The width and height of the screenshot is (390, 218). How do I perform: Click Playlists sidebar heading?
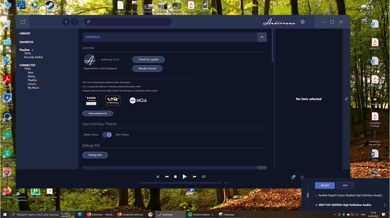coord(24,50)
